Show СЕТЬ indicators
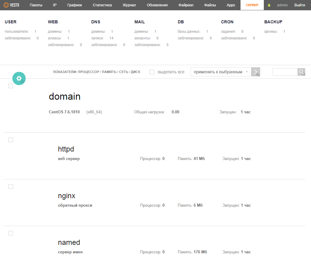Viewport: 311px width, 260px height. [x=123, y=72]
